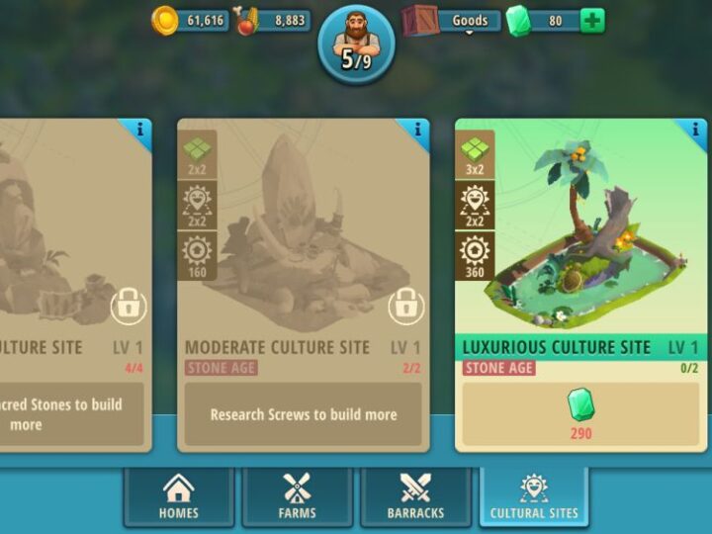Open info for Luxurious Culture Site card
This screenshot has height=534, width=712.
click(x=694, y=132)
